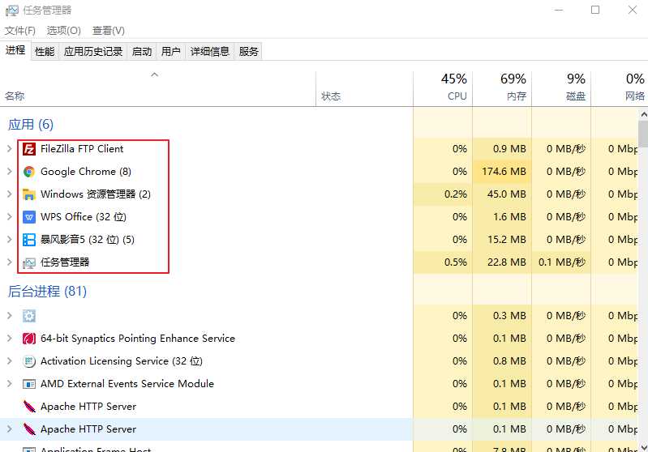The width and height of the screenshot is (648, 452).
Task: Click the scrollbar up arrow
Action: (x=643, y=114)
